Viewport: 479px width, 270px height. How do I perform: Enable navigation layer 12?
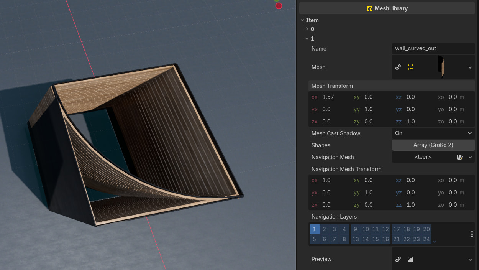click(385, 229)
